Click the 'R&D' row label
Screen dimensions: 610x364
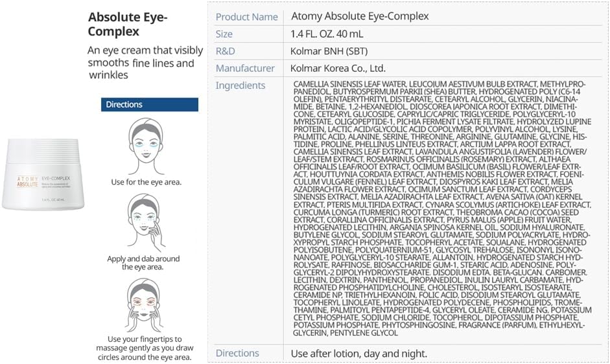[x=225, y=51]
